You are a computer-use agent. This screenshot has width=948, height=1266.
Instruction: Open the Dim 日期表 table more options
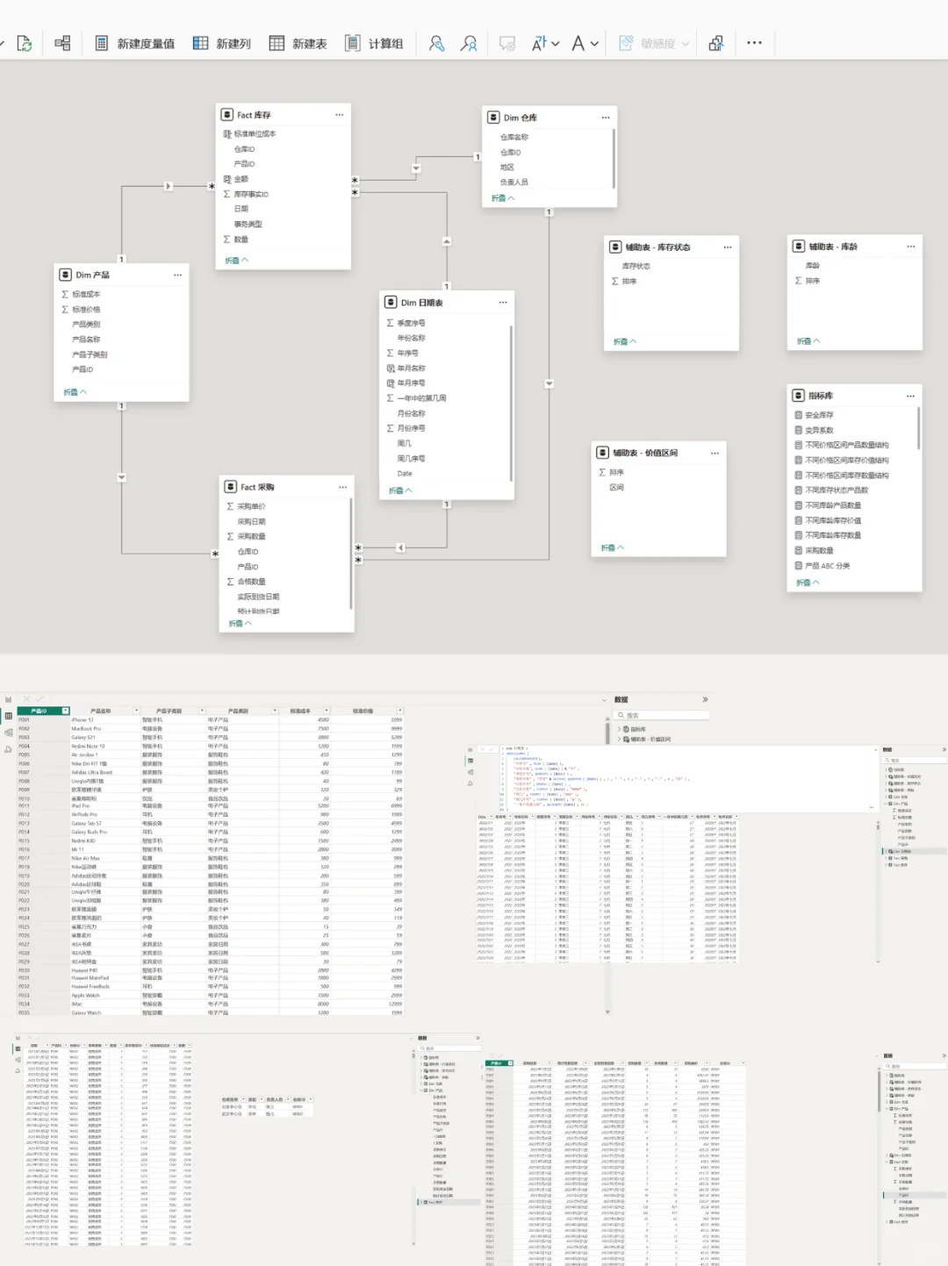point(503,303)
